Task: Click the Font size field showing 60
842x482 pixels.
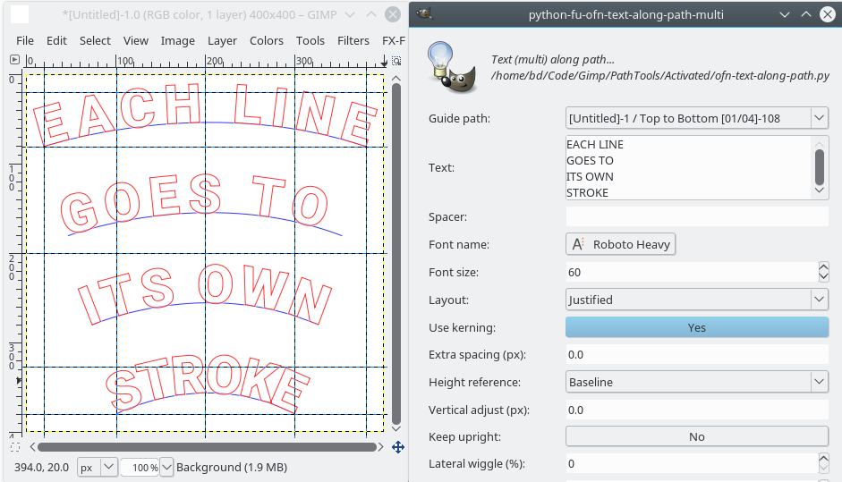Action: pos(692,272)
